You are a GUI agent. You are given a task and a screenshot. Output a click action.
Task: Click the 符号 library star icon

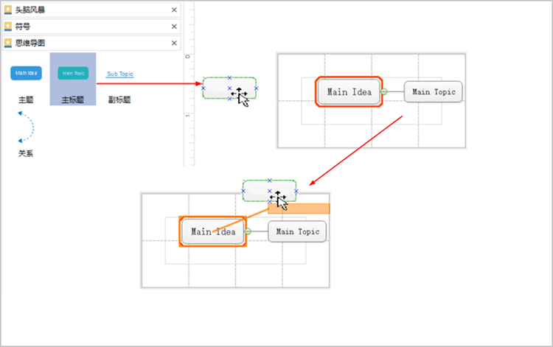pos(8,27)
